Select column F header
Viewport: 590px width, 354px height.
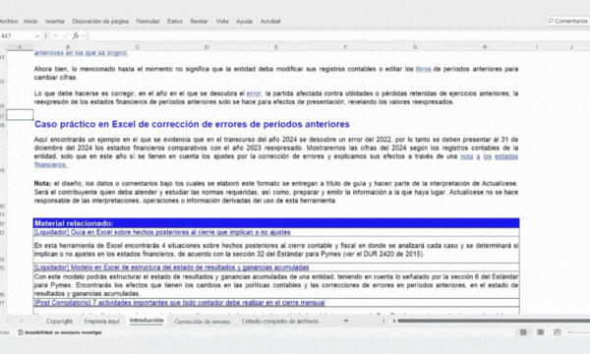click(345, 47)
